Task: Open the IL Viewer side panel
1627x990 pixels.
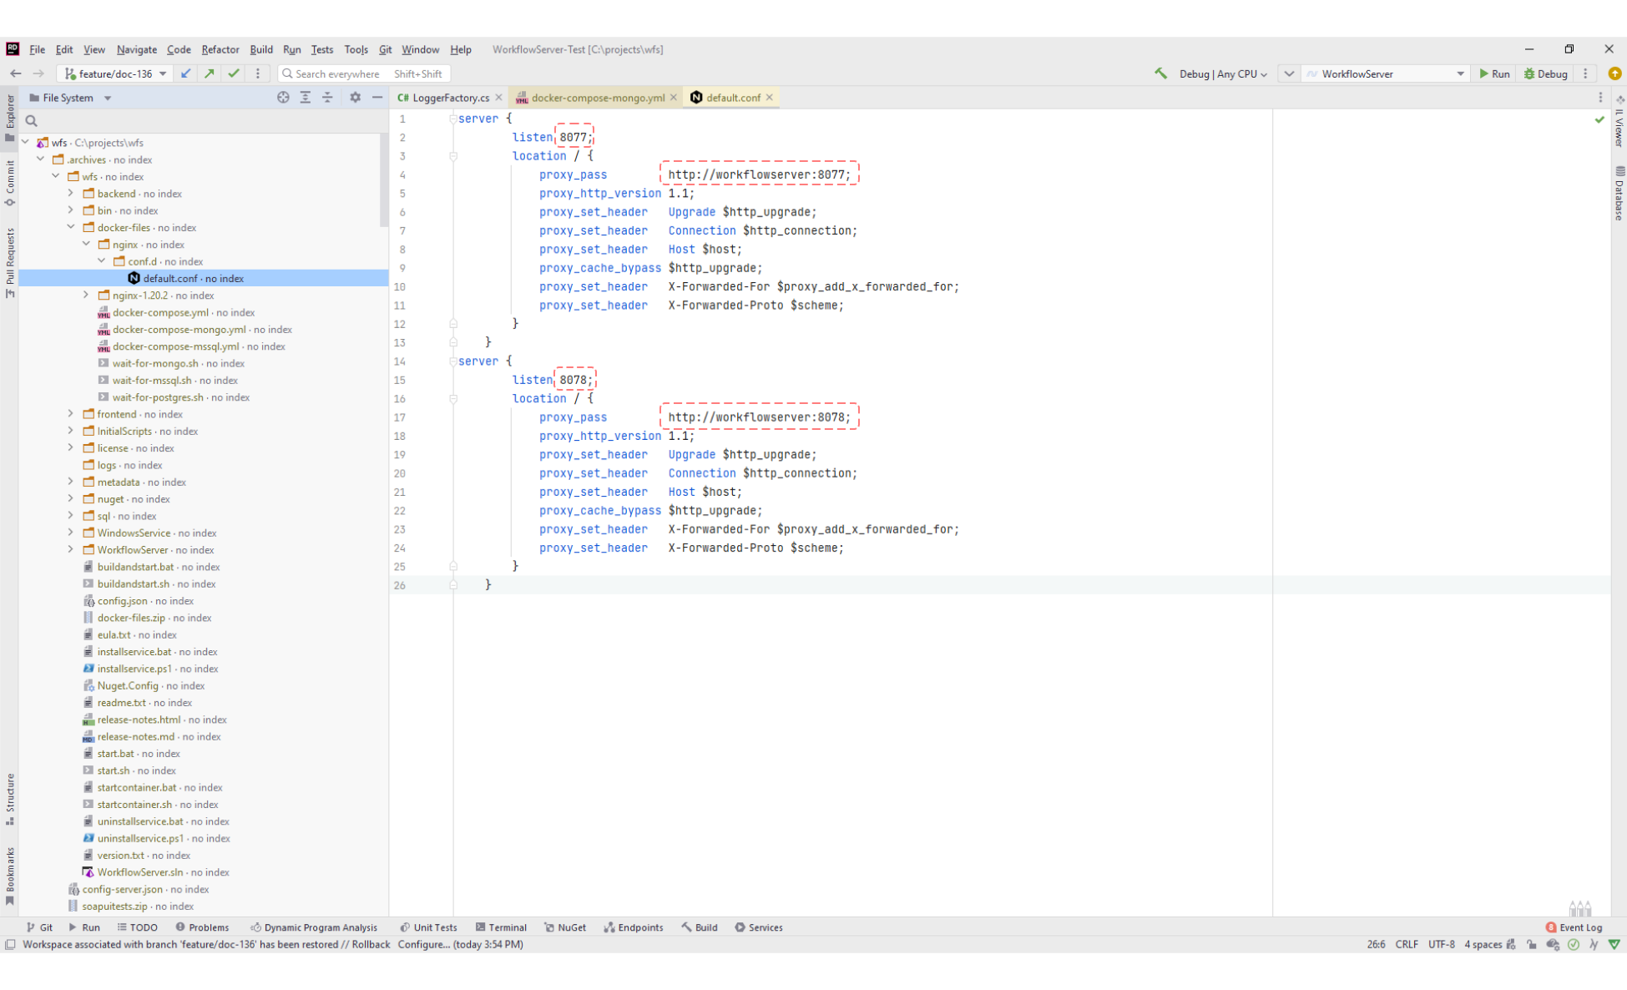Action: [x=1619, y=122]
